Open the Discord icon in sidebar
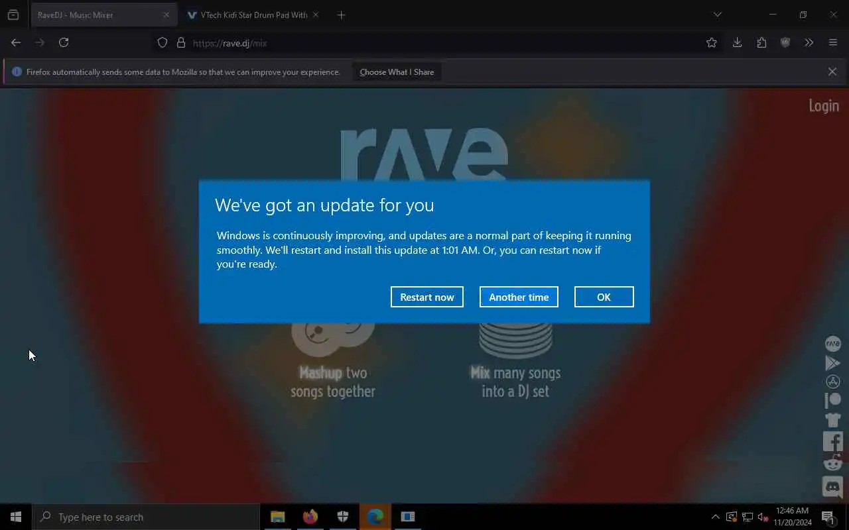The height and width of the screenshot is (530, 849). (832, 487)
